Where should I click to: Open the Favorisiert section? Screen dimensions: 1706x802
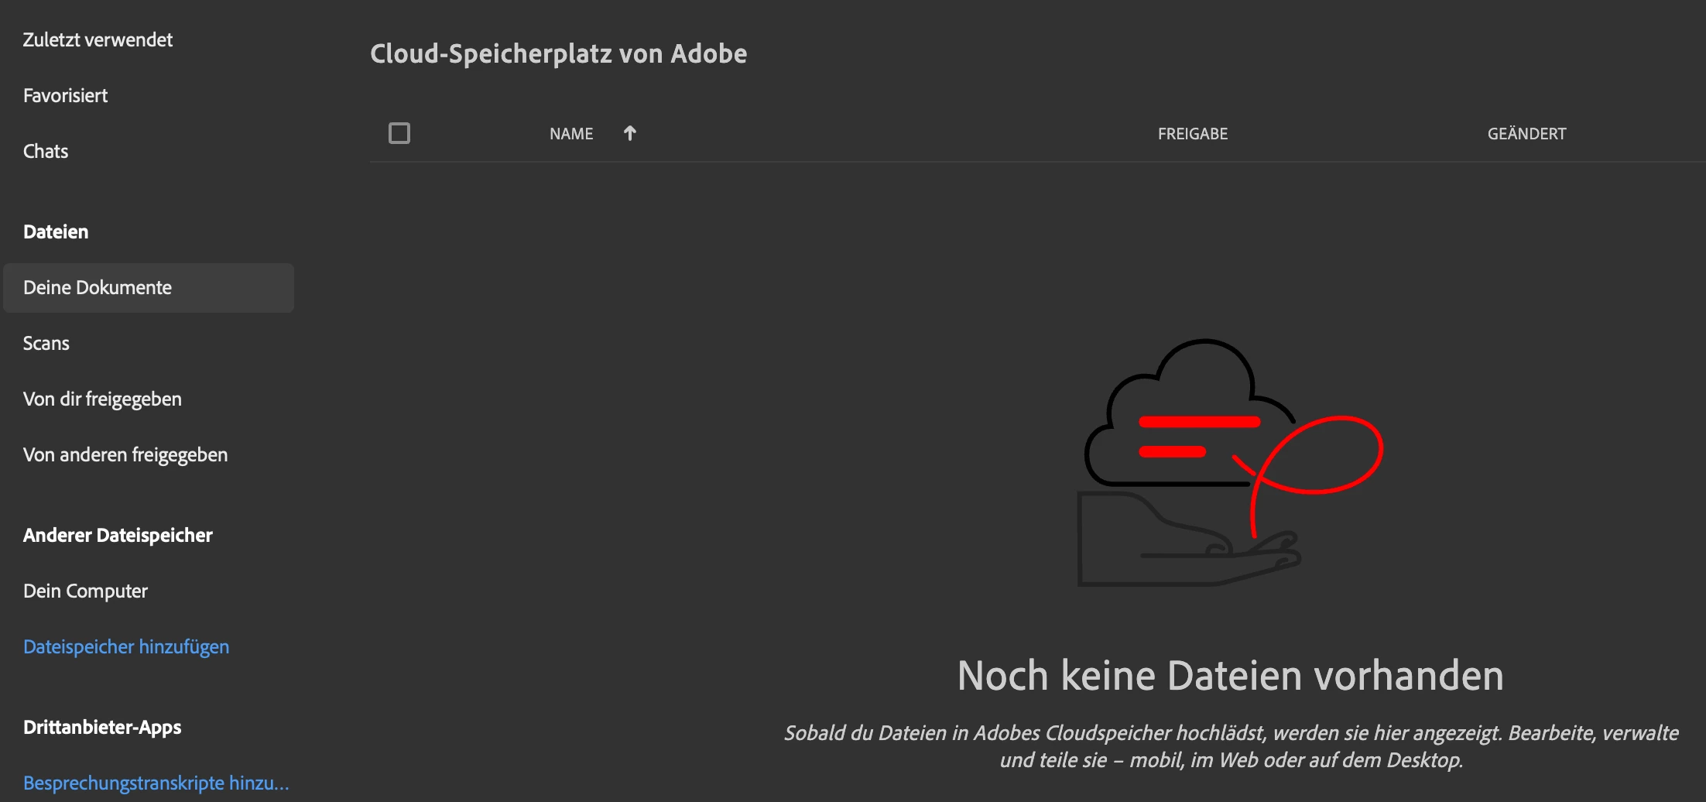[x=66, y=96]
